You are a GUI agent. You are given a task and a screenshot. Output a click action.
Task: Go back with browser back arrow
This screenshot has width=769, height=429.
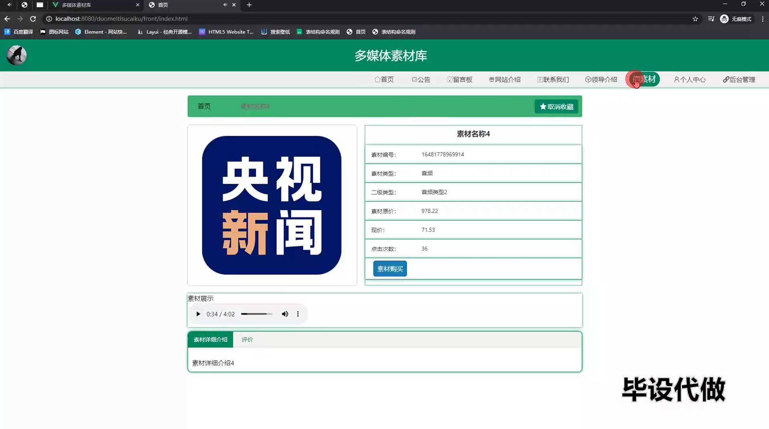tap(7, 19)
